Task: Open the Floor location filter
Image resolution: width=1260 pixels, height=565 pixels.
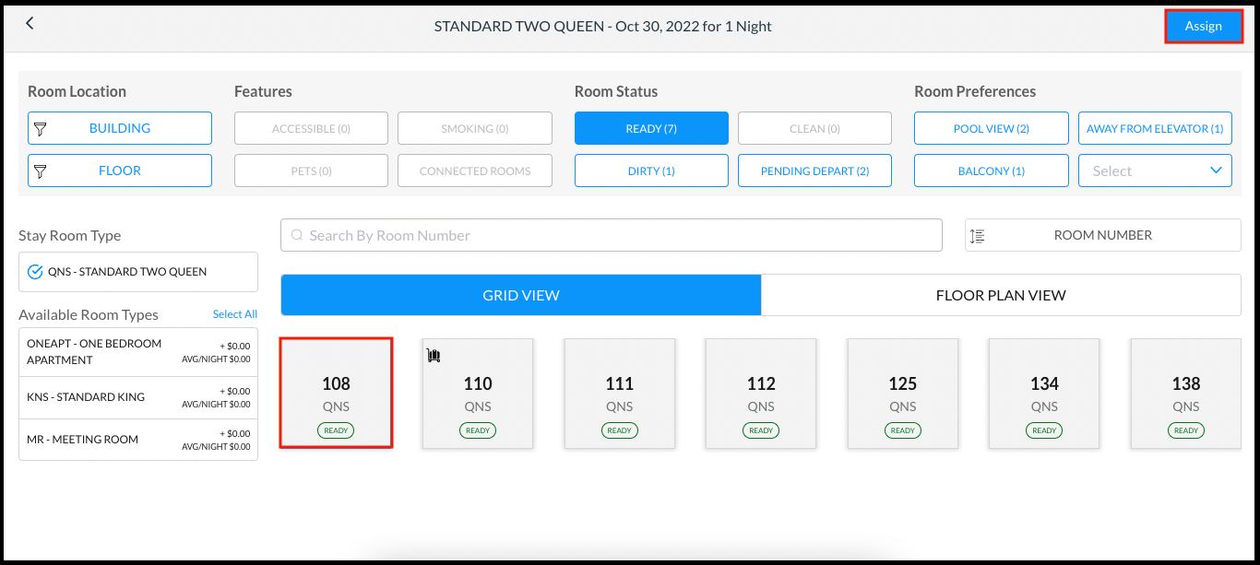Action: [120, 171]
